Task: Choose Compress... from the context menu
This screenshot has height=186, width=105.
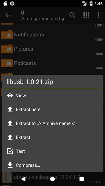Action: click(x=52, y=165)
